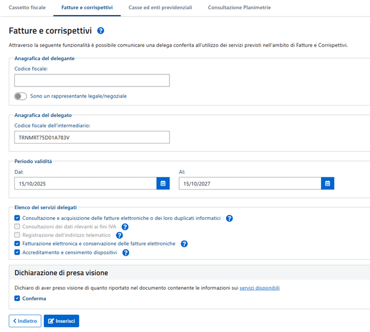The image size is (370, 332).
Task: Focus the delegante Codice fiscale field
Action: pos(92,80)
